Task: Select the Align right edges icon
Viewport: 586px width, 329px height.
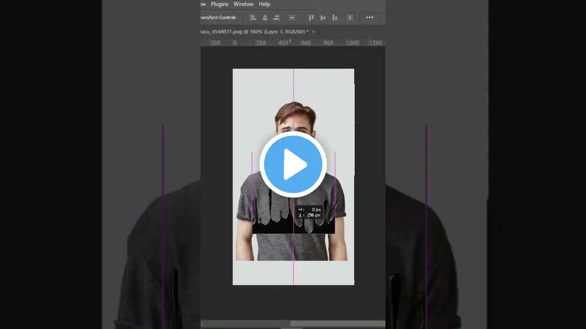Action: click(276, 17)
